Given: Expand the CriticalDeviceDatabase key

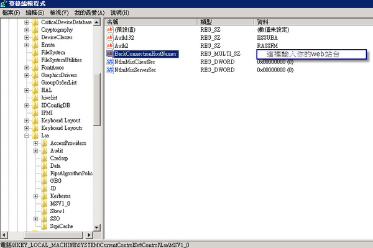Looking at the screenshot, I should pos(27,22).
